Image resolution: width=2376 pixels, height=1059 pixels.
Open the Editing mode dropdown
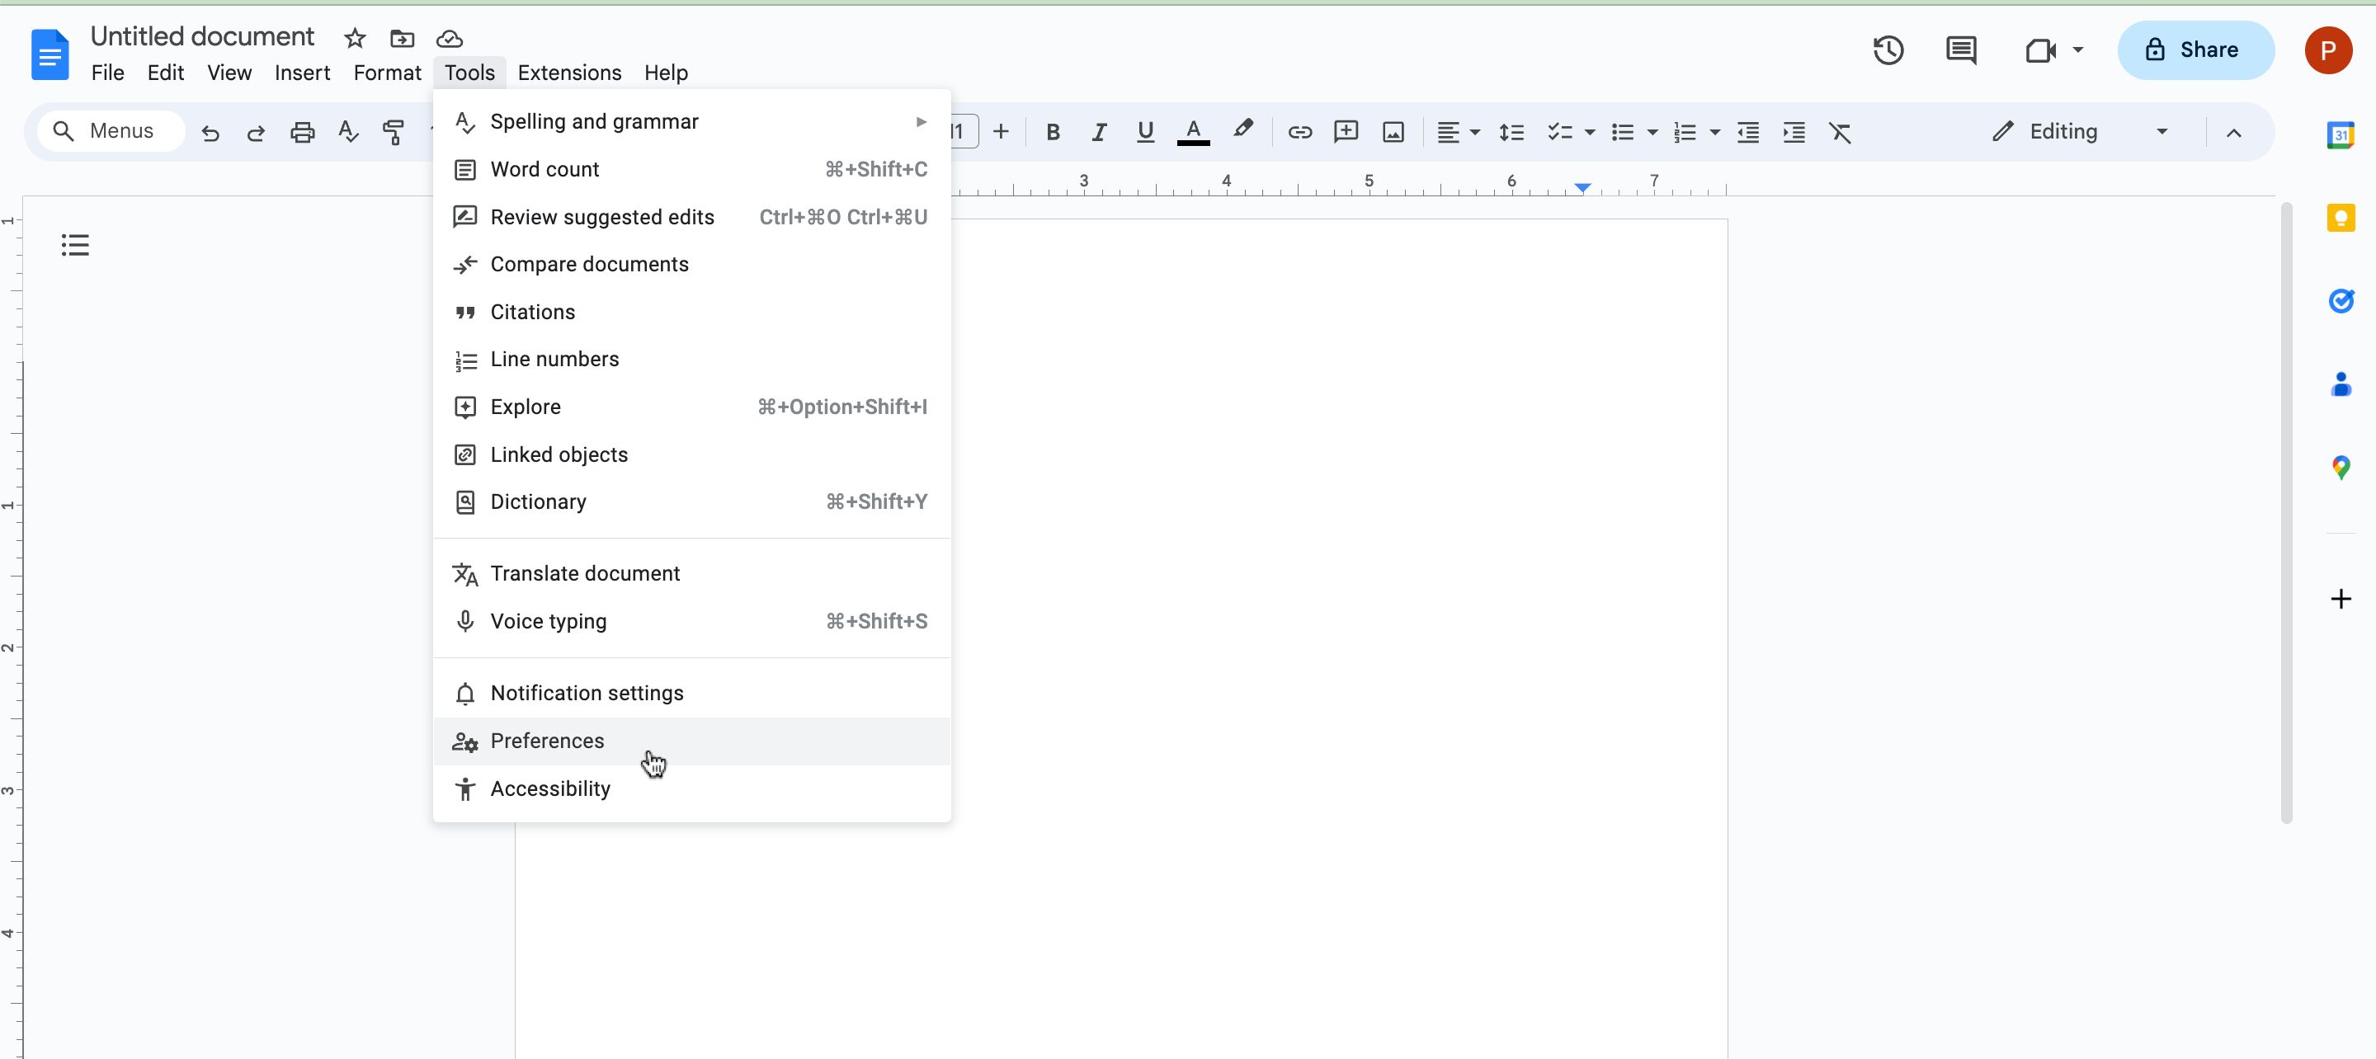pos(2162,131)
